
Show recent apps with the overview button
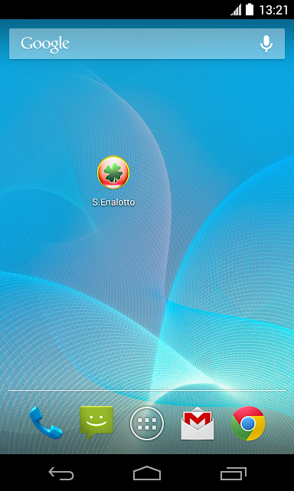coord(234,473)
